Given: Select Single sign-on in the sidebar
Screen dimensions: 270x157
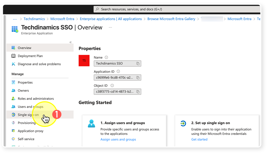Looking at the screenshot, I should point(40,115).
